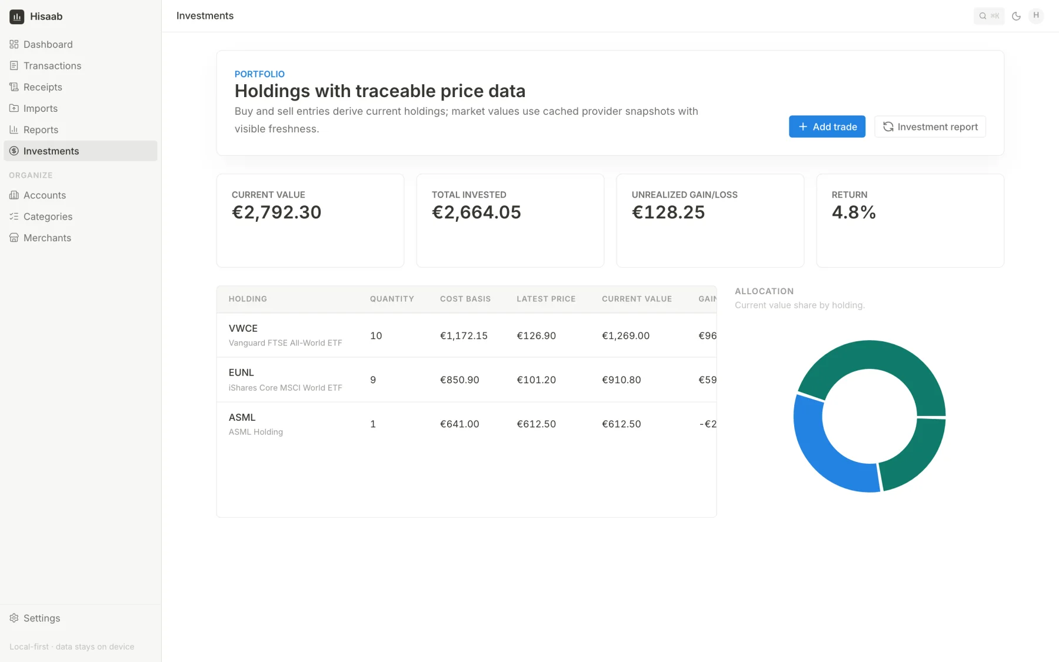Click the Receipts icon in sidebar
This screenshot has width=1059, height=662.
tap(14, 87)
